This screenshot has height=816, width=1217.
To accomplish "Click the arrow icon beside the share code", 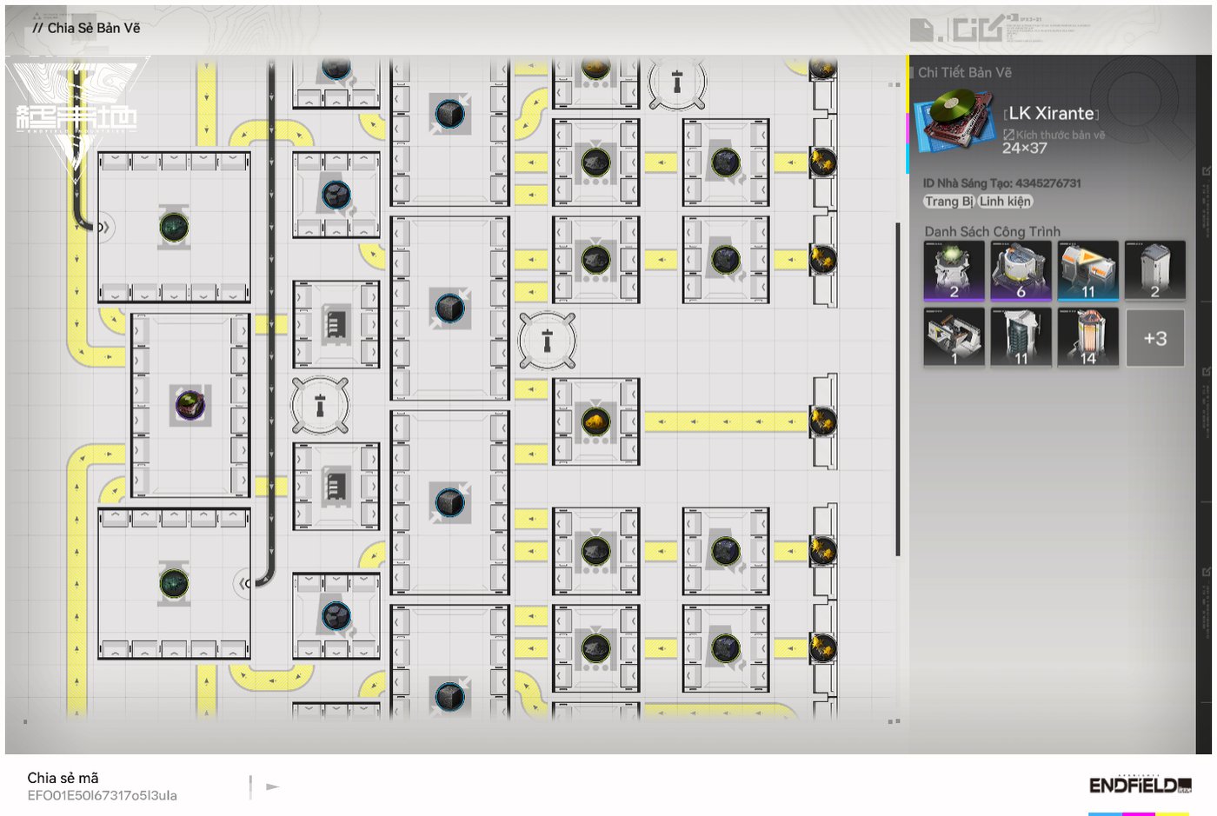I will coord(273,786).
